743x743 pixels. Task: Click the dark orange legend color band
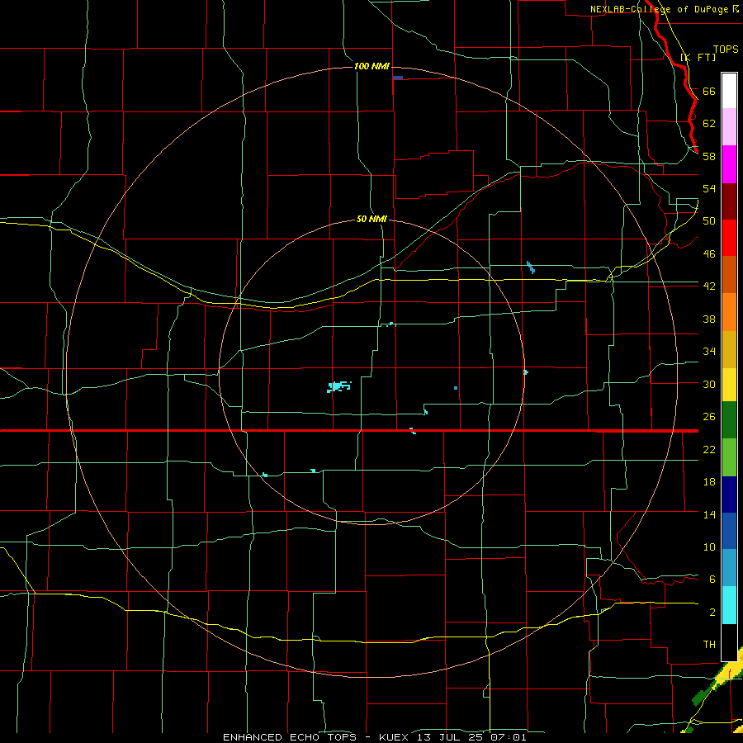[729, 275]
